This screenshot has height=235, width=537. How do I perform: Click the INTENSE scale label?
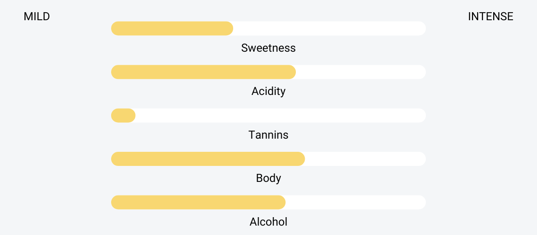point(490,16)
